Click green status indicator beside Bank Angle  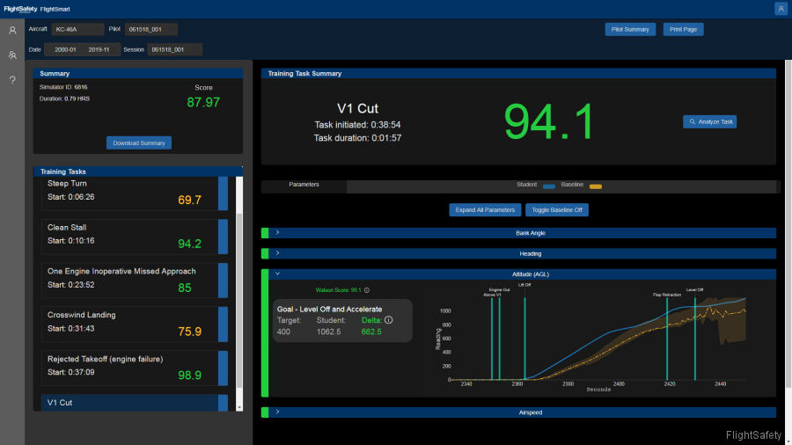tap(265, 233)
